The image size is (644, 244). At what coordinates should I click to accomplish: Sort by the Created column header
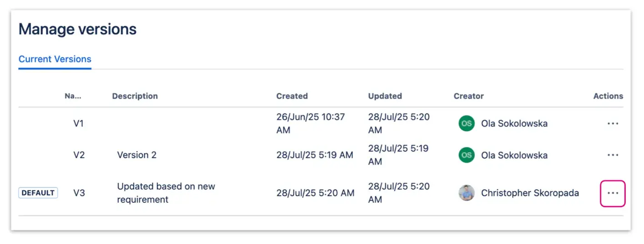292,96
